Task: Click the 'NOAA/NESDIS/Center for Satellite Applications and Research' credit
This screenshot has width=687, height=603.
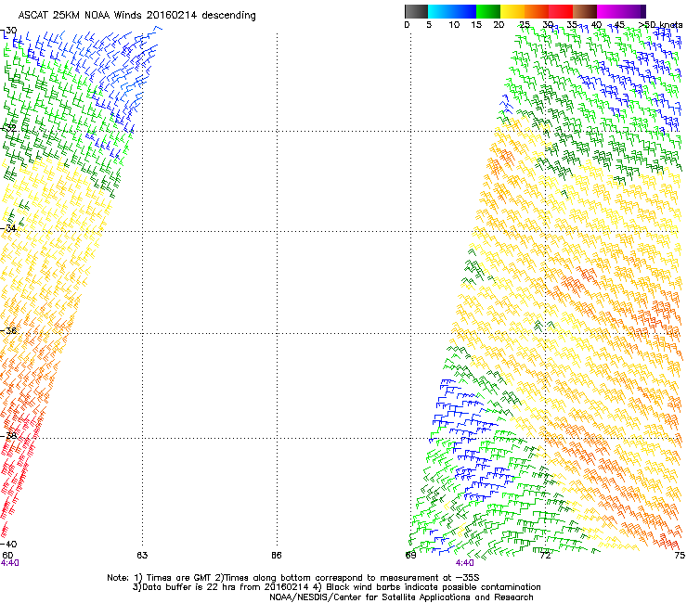Action: (x=401, y=597)
